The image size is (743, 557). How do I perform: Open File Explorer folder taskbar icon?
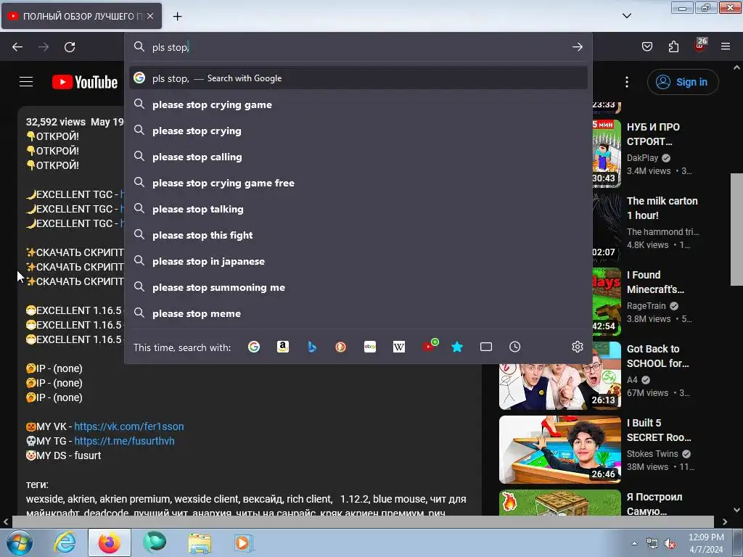click(200, 542)
